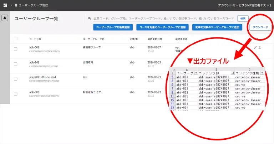Click the 検索 search button
The width and height of the screenshot is (274, 144).
click(243, 18)
